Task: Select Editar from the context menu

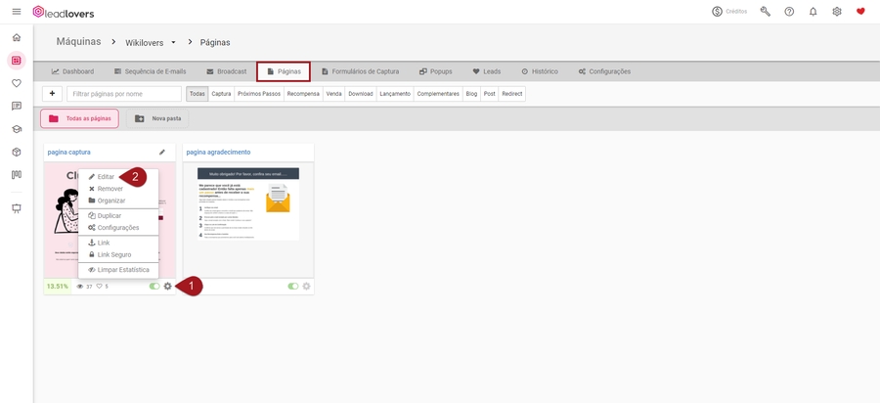Action: [106, 177]
